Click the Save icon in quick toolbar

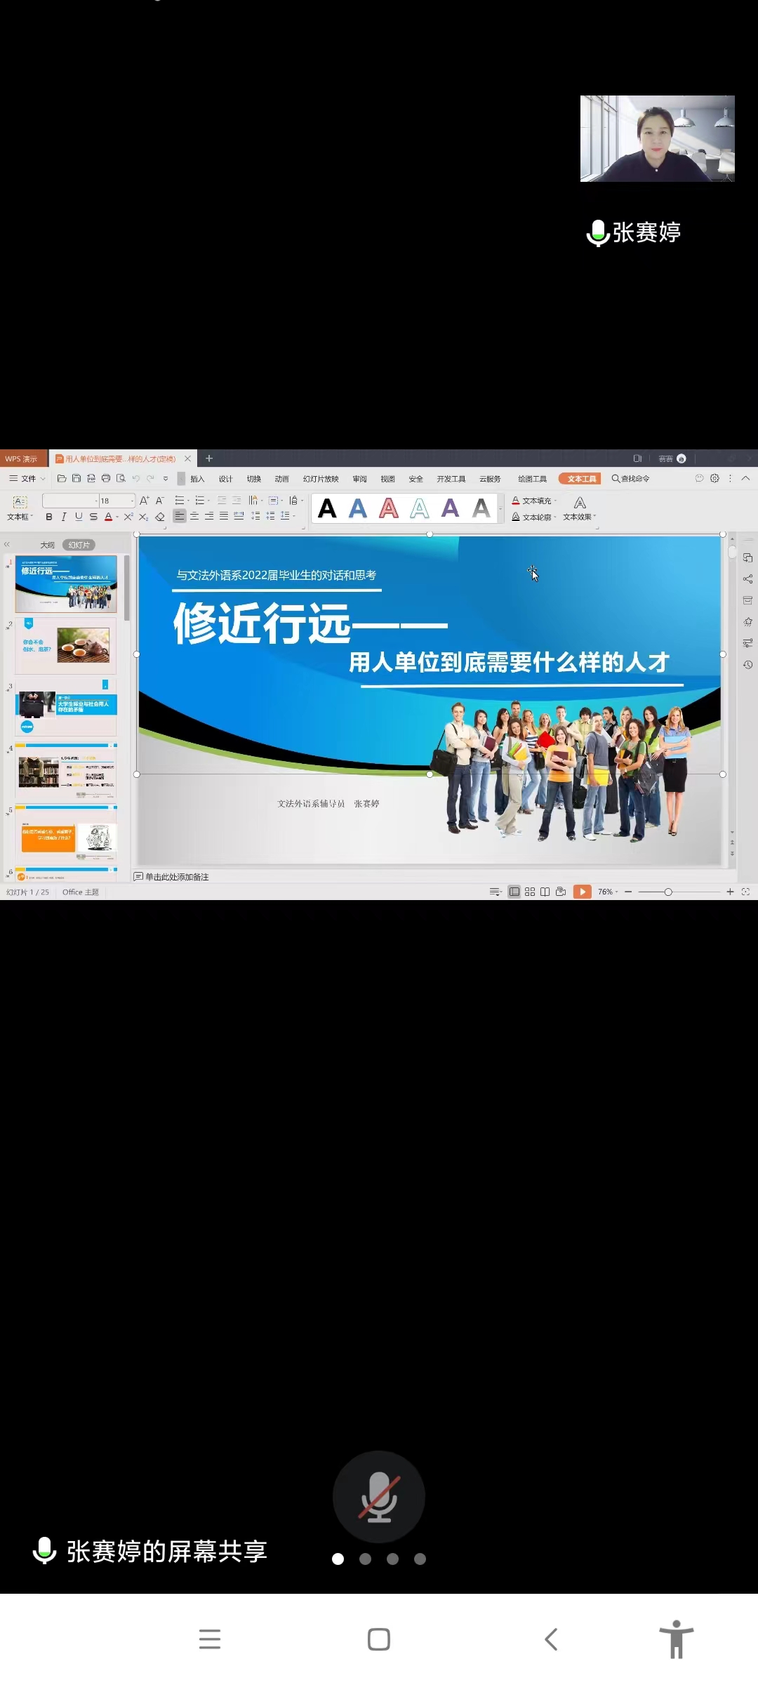(77, 478)
